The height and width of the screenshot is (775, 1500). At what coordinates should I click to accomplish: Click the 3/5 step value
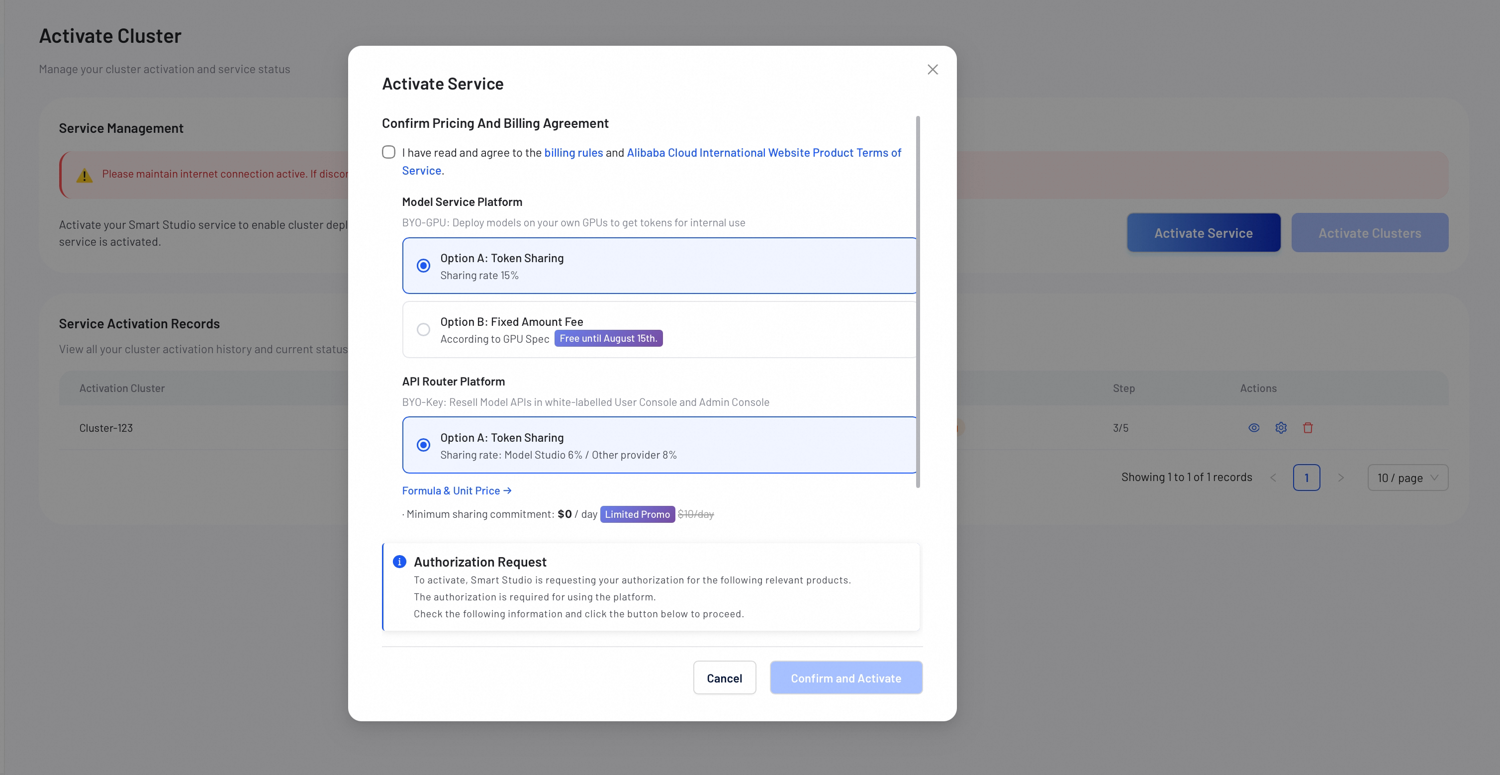tap(1121, 428)
